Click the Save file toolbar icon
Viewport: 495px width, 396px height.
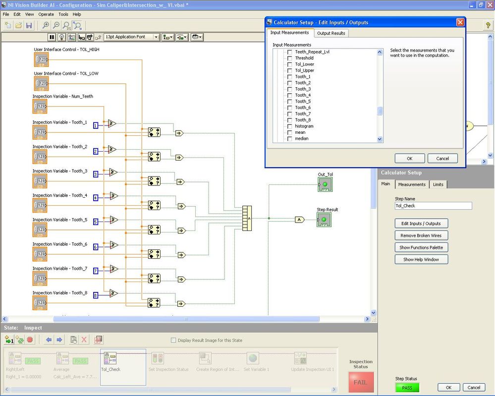(29, 25)
